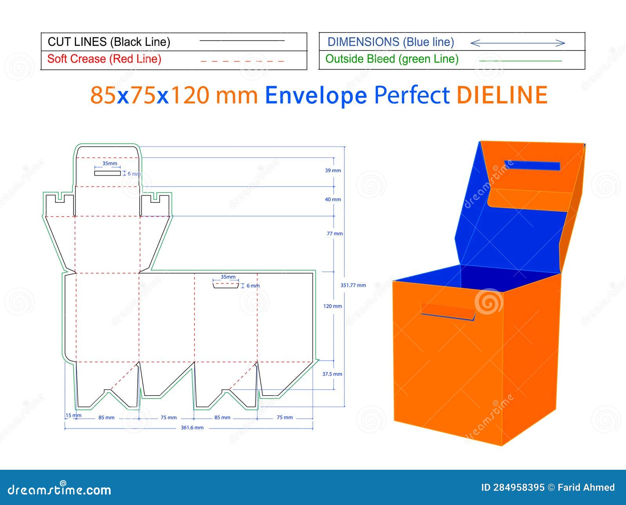
Task: Click the blue dimensions arrow symbol
Action: (516, 42)
